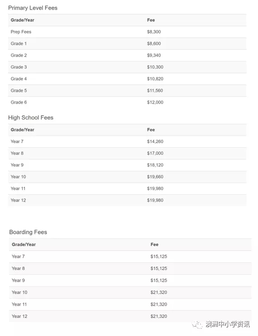This screenshot has width=258, height=336.
Task: Select the Primary Level Fees heading
Action: point(33,8)
